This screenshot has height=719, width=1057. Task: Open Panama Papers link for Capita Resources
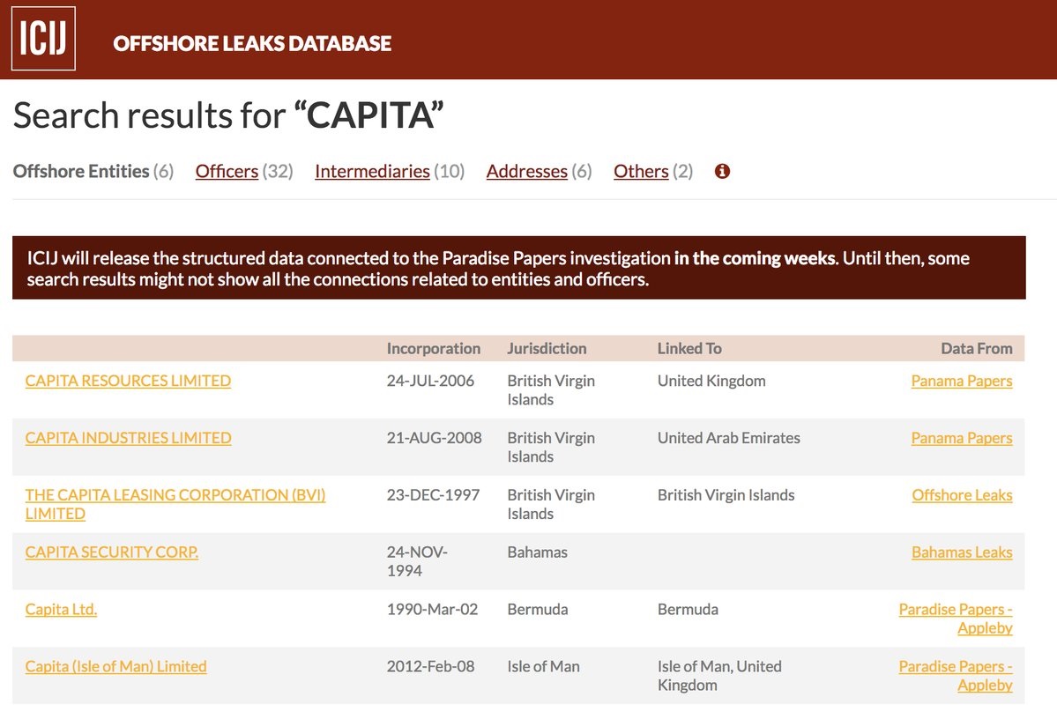click(961, 381)
